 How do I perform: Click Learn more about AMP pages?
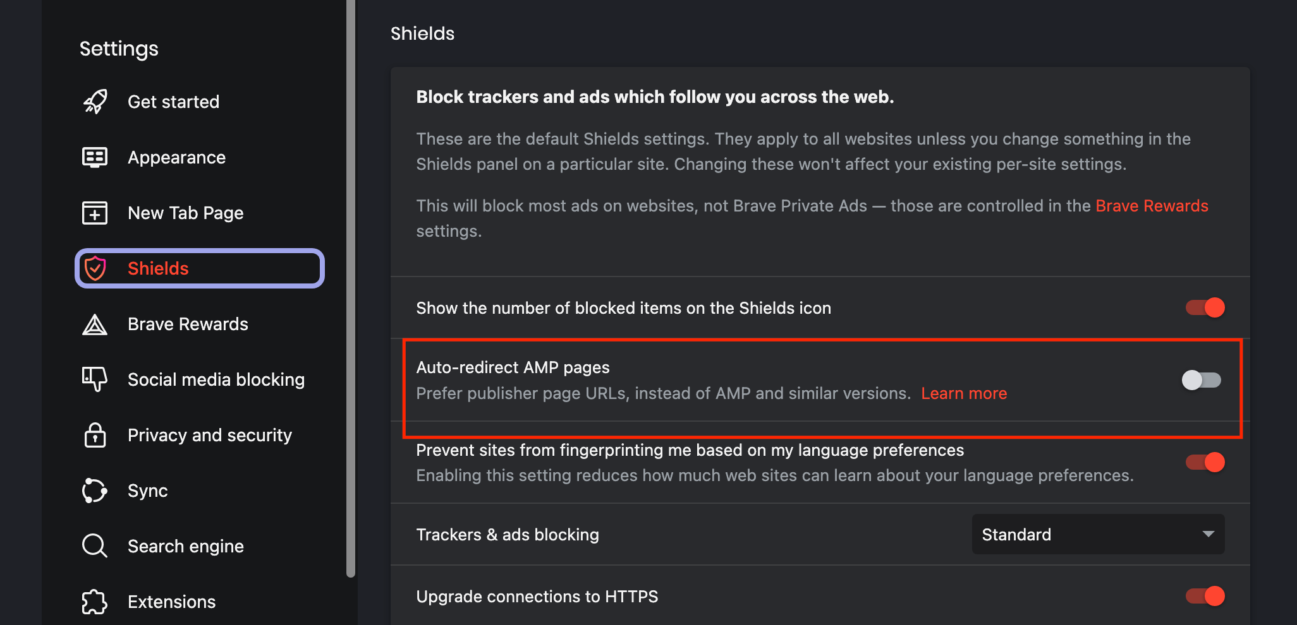tap(964, 393)
